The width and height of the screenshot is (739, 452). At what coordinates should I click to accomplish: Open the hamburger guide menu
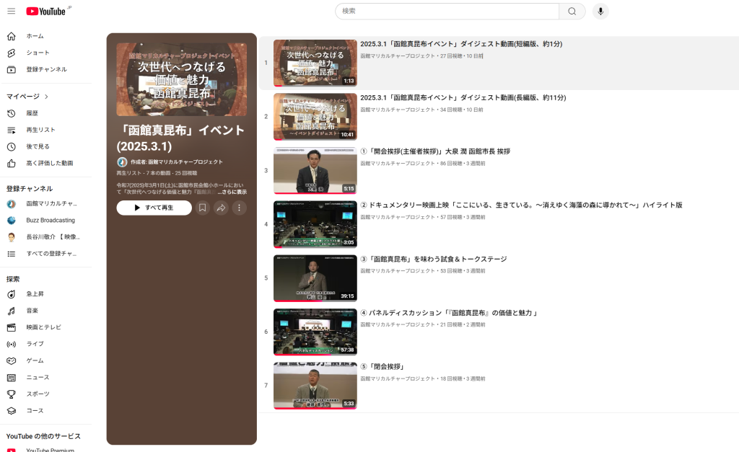(x=12, y=12)
